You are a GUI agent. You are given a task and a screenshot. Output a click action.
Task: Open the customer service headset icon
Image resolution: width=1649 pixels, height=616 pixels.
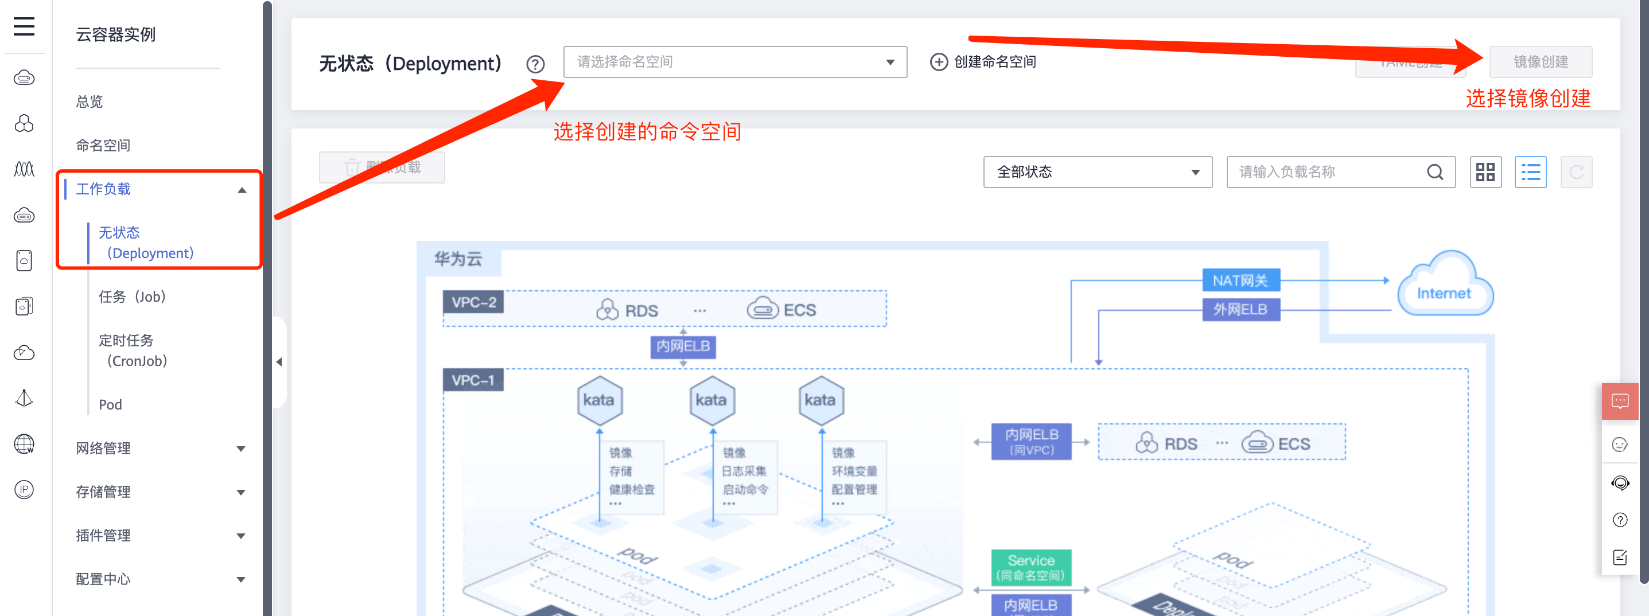tap(1620, 482)
